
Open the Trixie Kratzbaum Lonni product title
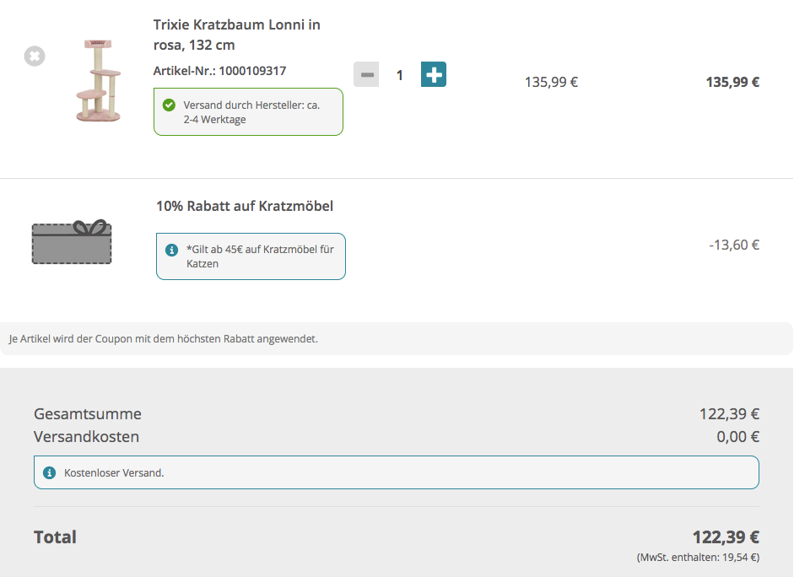[x=236, y=35]
